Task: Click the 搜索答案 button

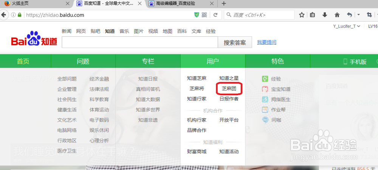Action: pos(235,43)
